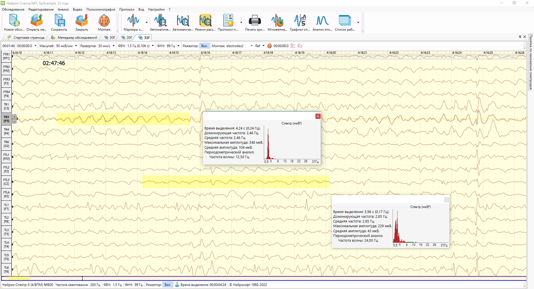This screenshot has width=534, height=289.
Task: Toggle status bar Режектор Вкл. indicator
Action: tap(167, 285)
